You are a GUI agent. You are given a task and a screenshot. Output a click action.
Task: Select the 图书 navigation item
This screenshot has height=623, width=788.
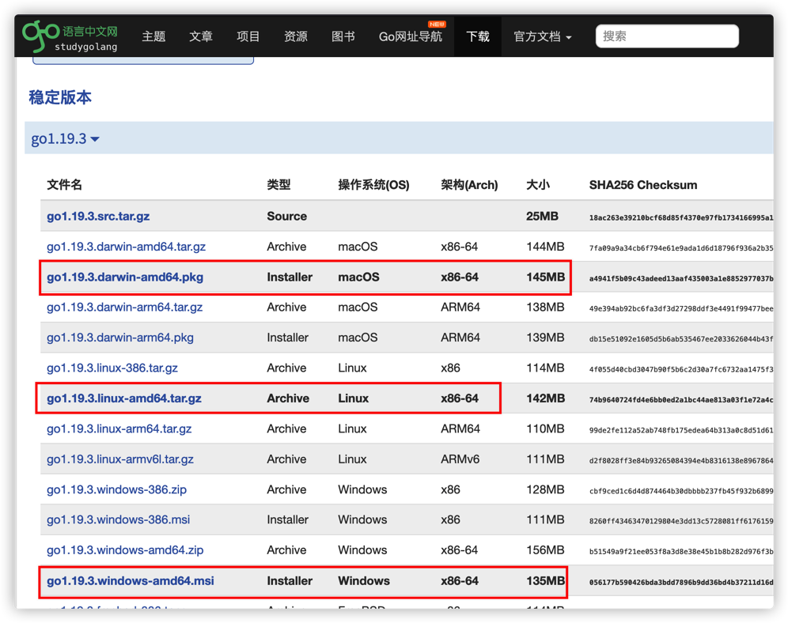[x=343, y=36]
